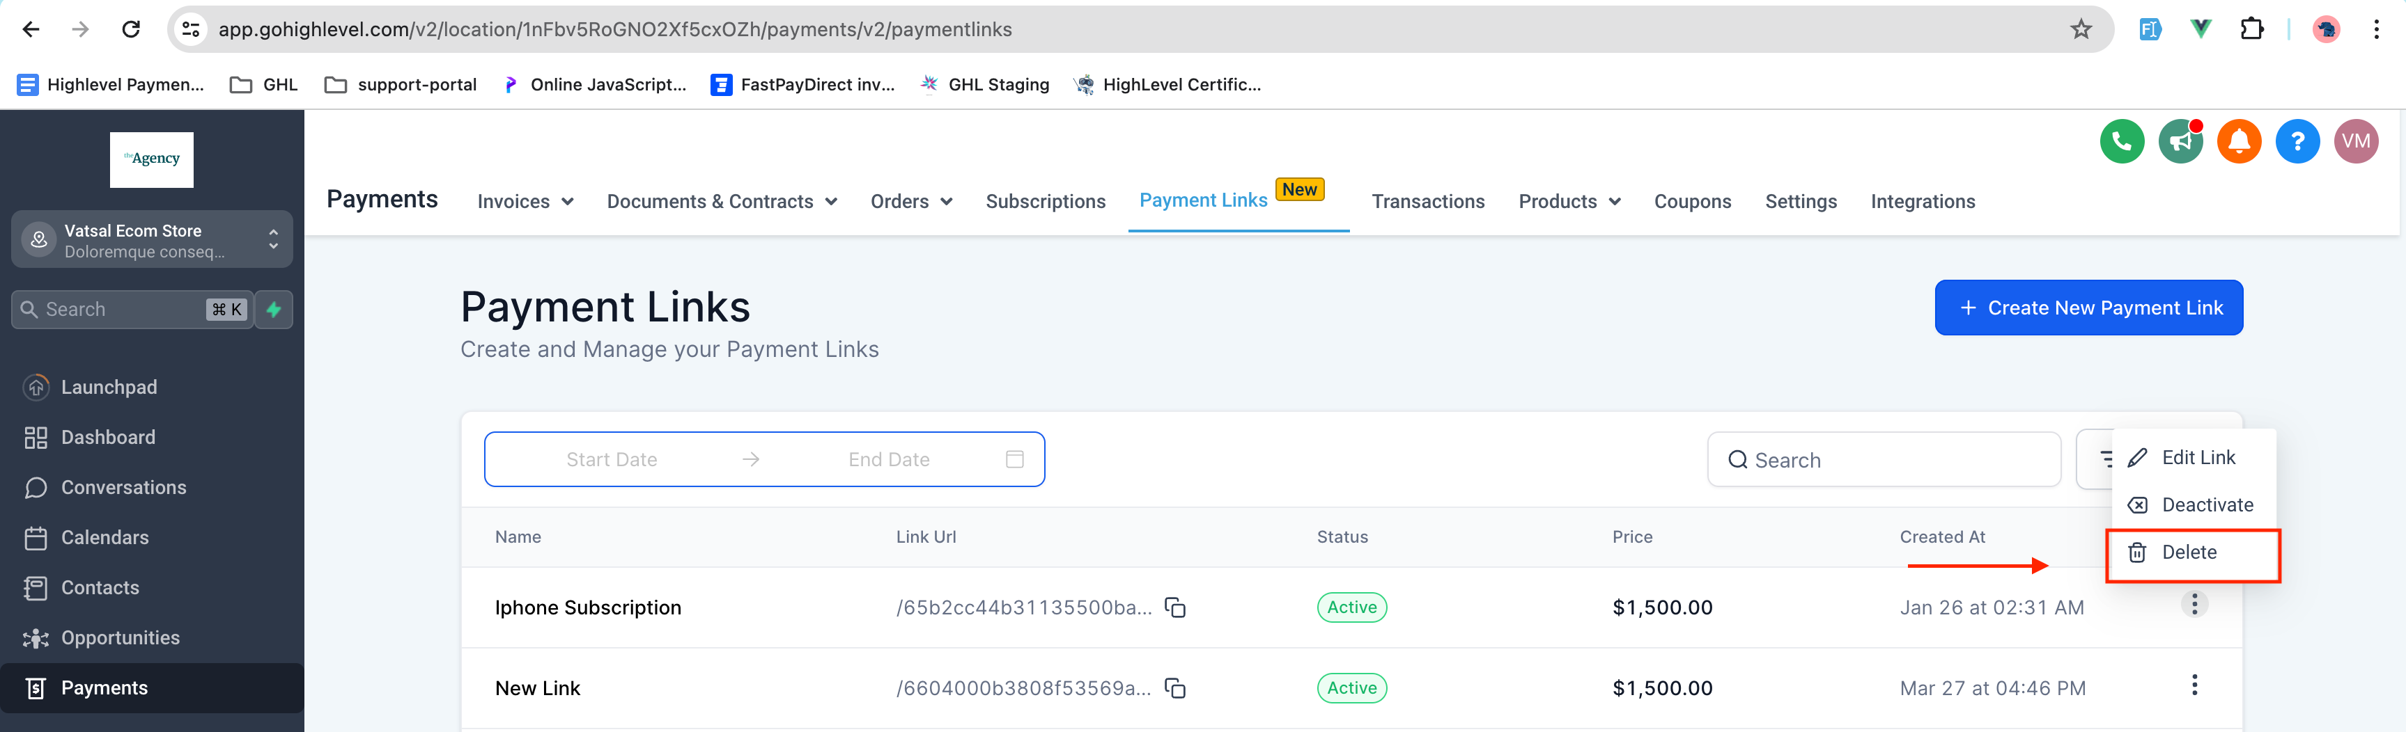Viewport: 2406px width, 732px height.
Task: Open the three-dot menu for New Link
Action: (2194, 685)
